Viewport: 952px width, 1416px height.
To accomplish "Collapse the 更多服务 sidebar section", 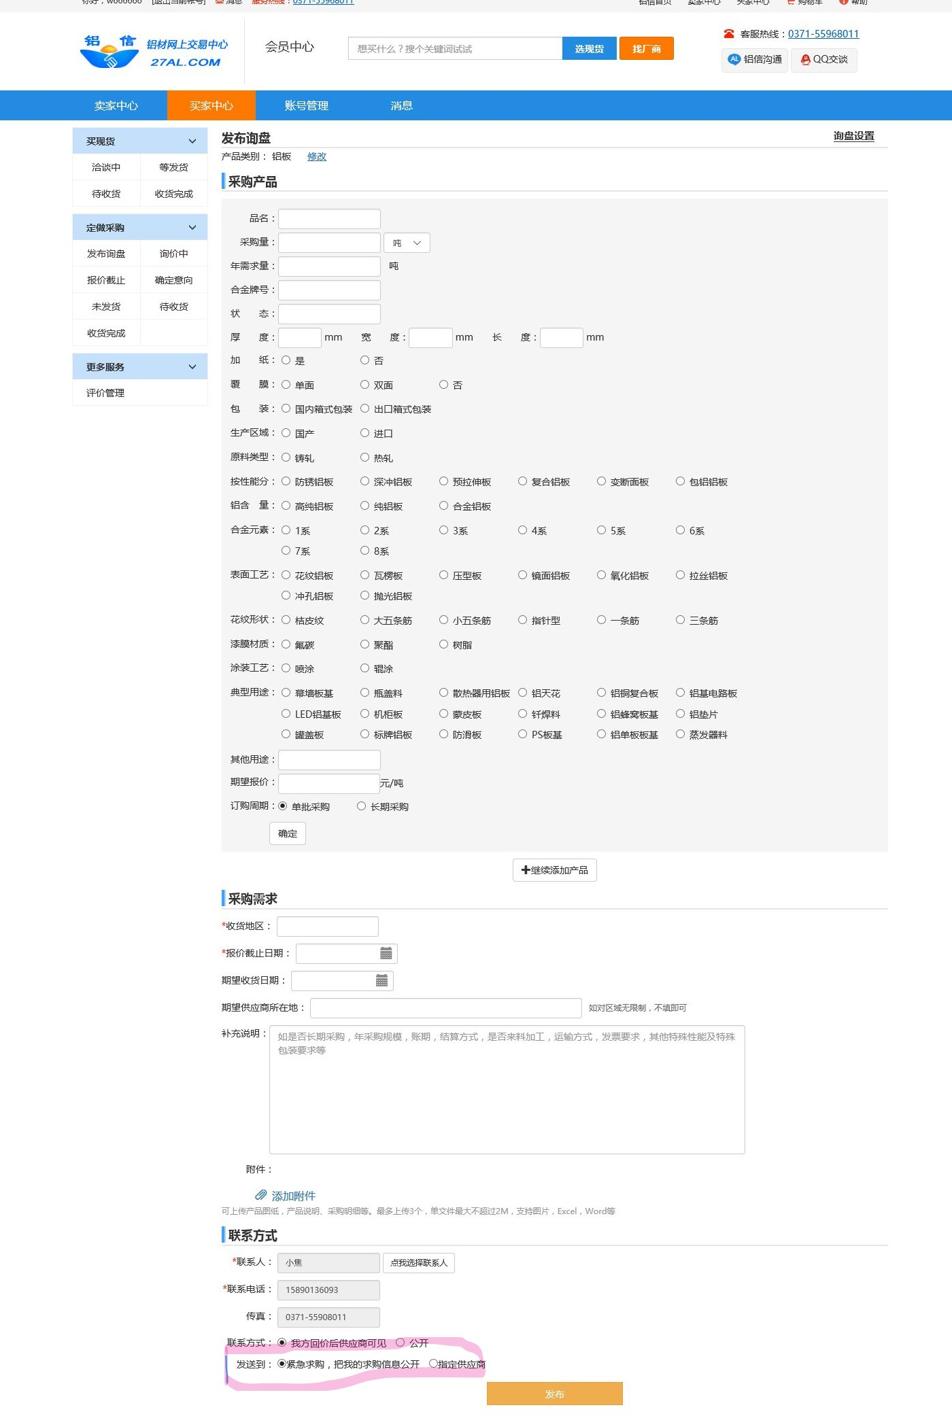I will point(192,366).
